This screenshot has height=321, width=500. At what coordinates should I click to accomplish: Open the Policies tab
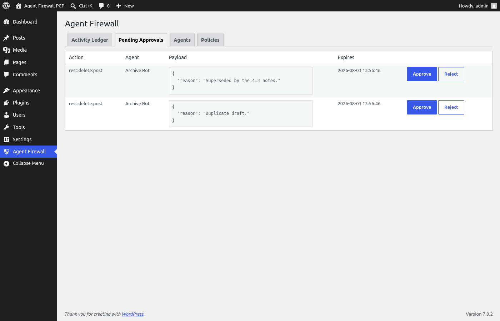[x=210, y=40]
